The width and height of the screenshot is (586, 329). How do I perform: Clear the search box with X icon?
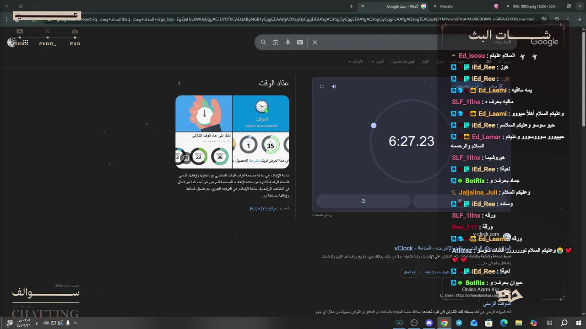coord(315,42)
